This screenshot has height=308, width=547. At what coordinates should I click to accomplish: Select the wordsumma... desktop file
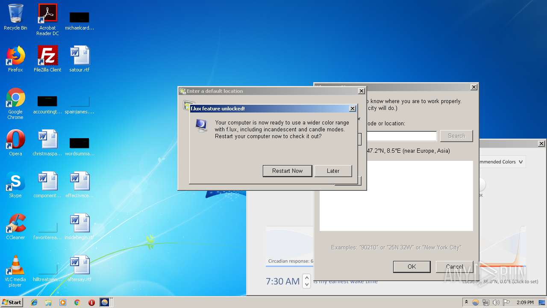tap(79, 146)
